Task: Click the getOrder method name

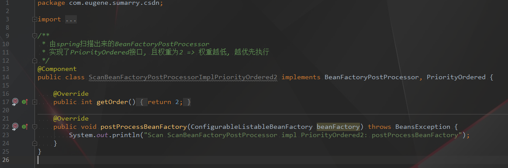Action: point(112,102)
